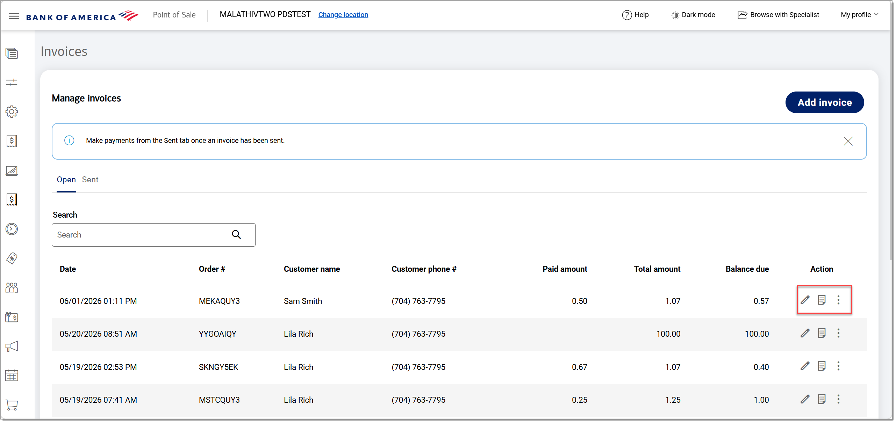Open the settings gear in sidebar
This screenshot has width=896, height=423.
(x=12, y=112)
